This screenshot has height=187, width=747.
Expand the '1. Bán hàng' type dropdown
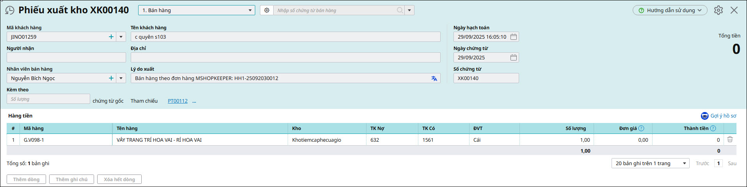point(250,11)
